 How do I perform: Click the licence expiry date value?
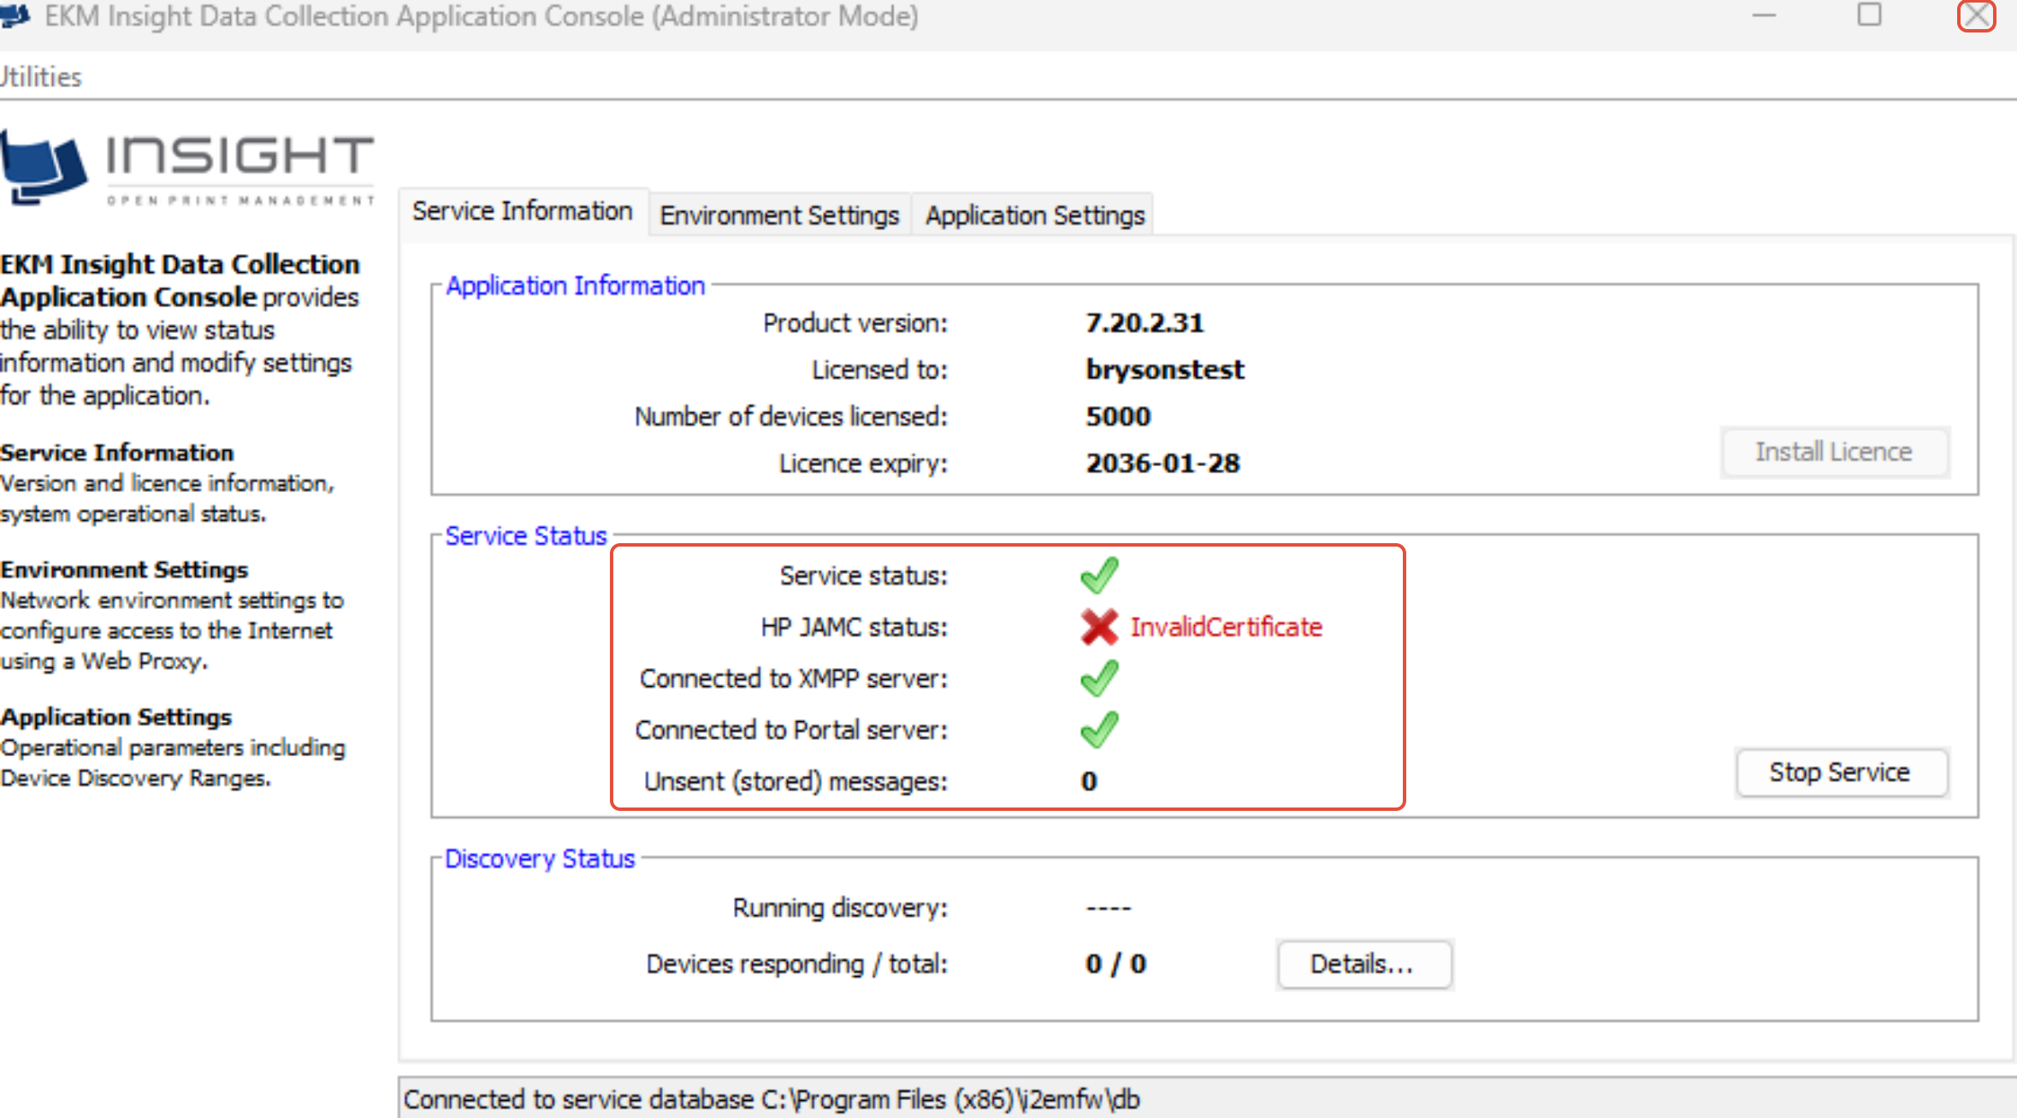1162,463
